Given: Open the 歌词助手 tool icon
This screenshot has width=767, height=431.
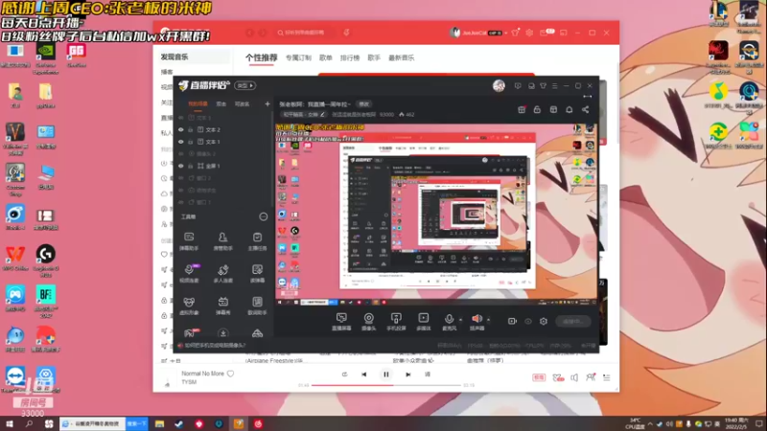Looking at the screenshot, I should pos(257,306).
